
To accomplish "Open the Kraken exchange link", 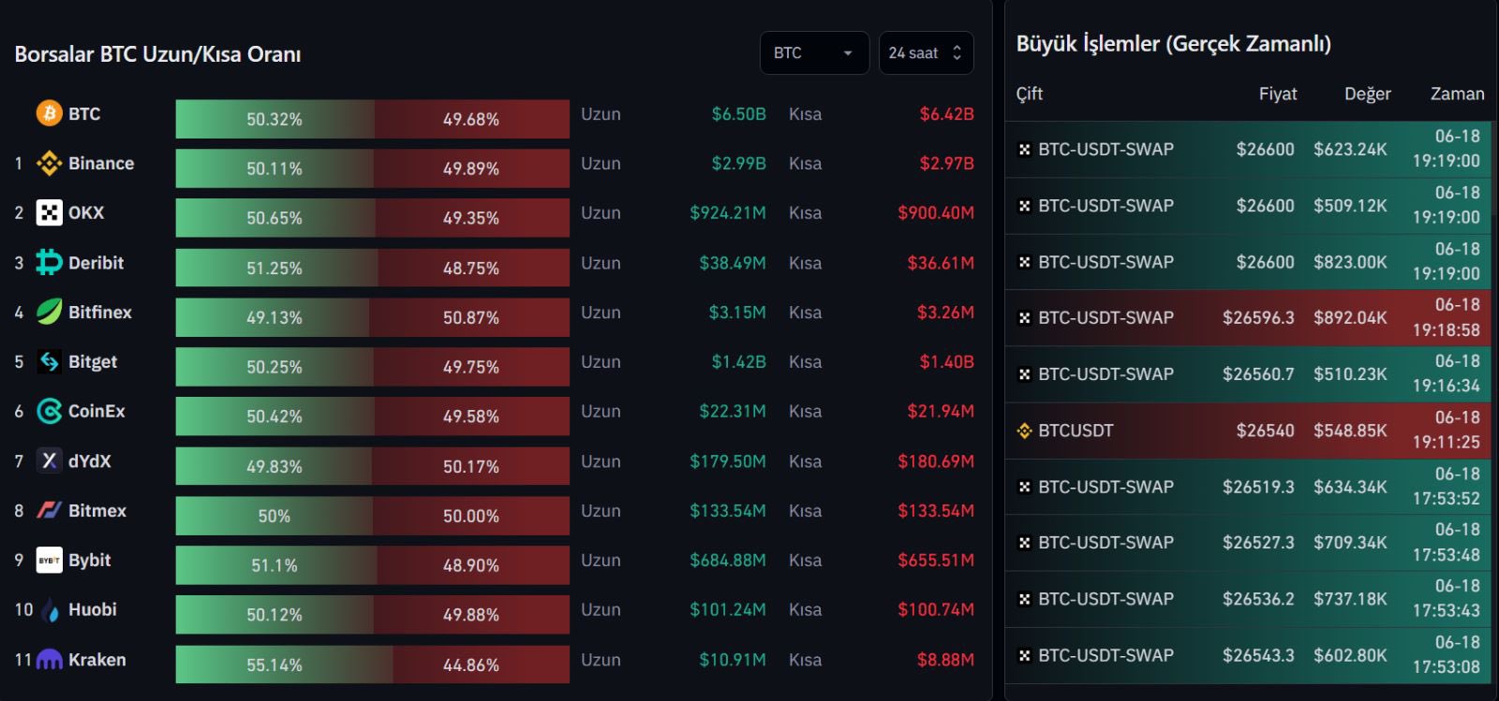I will click(96, 659).
